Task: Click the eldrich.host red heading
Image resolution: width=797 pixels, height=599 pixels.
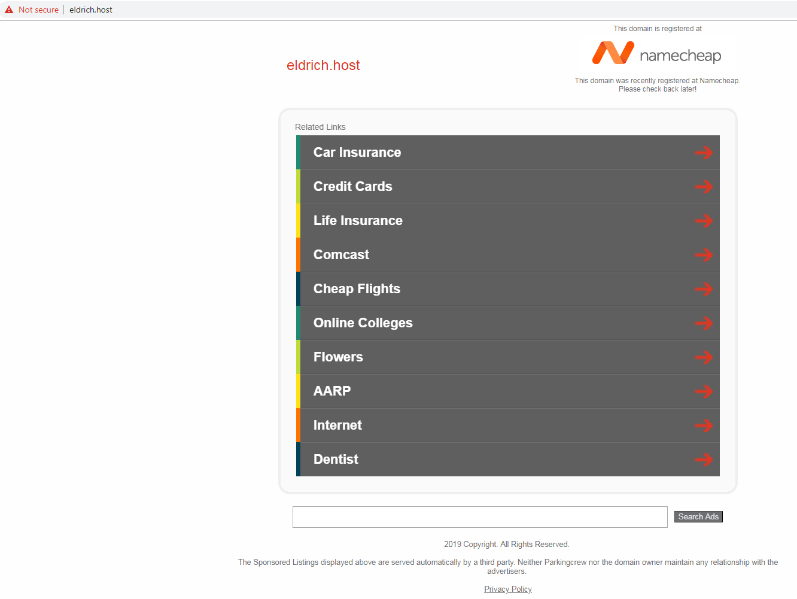Action: (x=323, y=65)
